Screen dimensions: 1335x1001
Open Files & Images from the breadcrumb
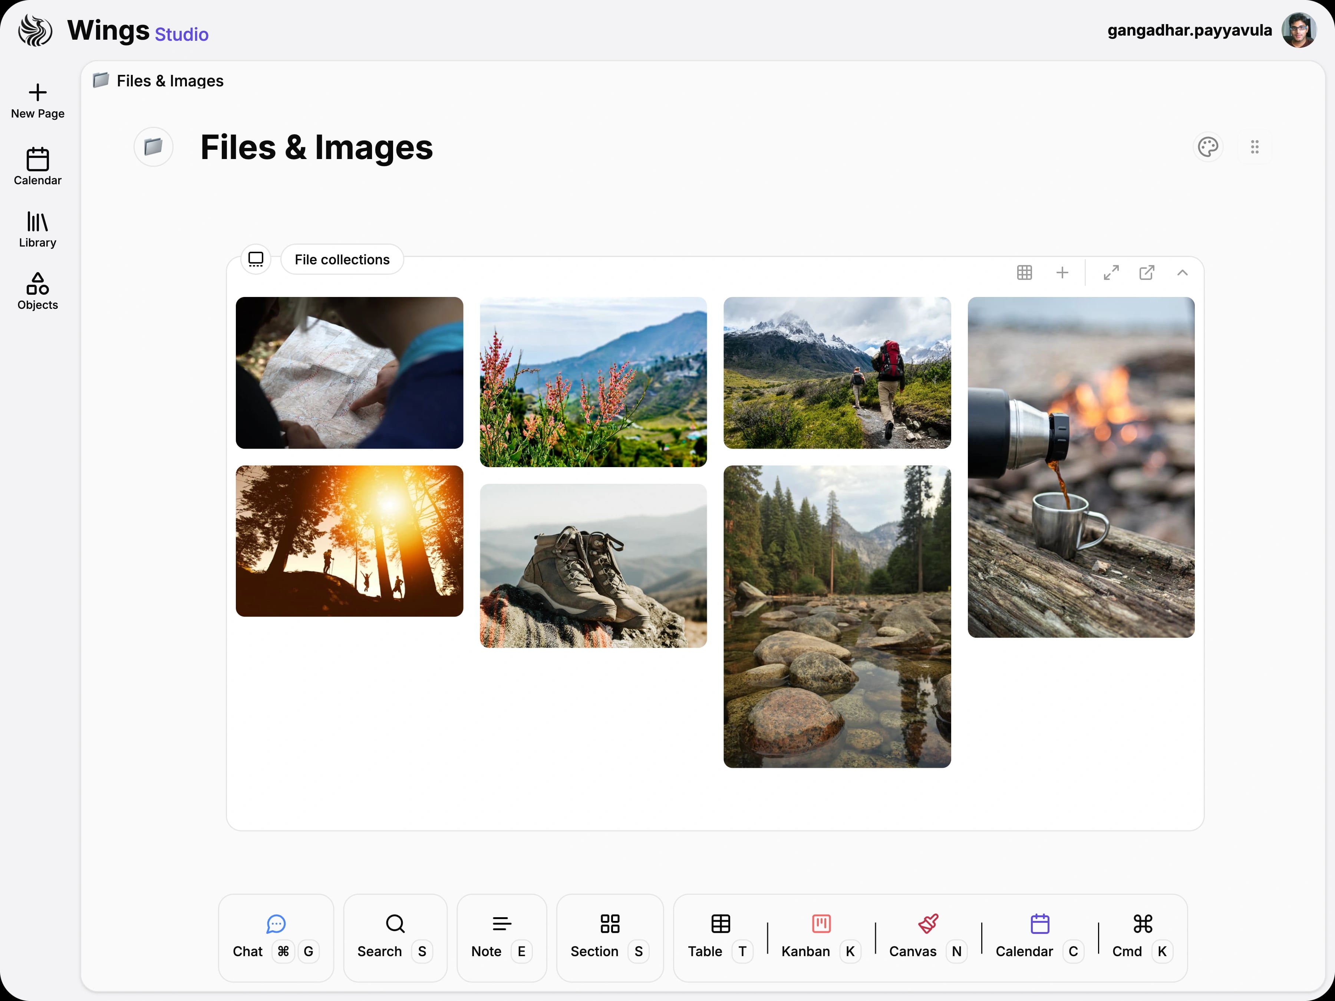(x=169, y=80)
